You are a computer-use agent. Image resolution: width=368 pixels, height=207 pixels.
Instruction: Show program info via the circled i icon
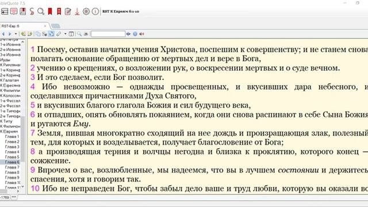pyautogui.click(x=95, y=11)
